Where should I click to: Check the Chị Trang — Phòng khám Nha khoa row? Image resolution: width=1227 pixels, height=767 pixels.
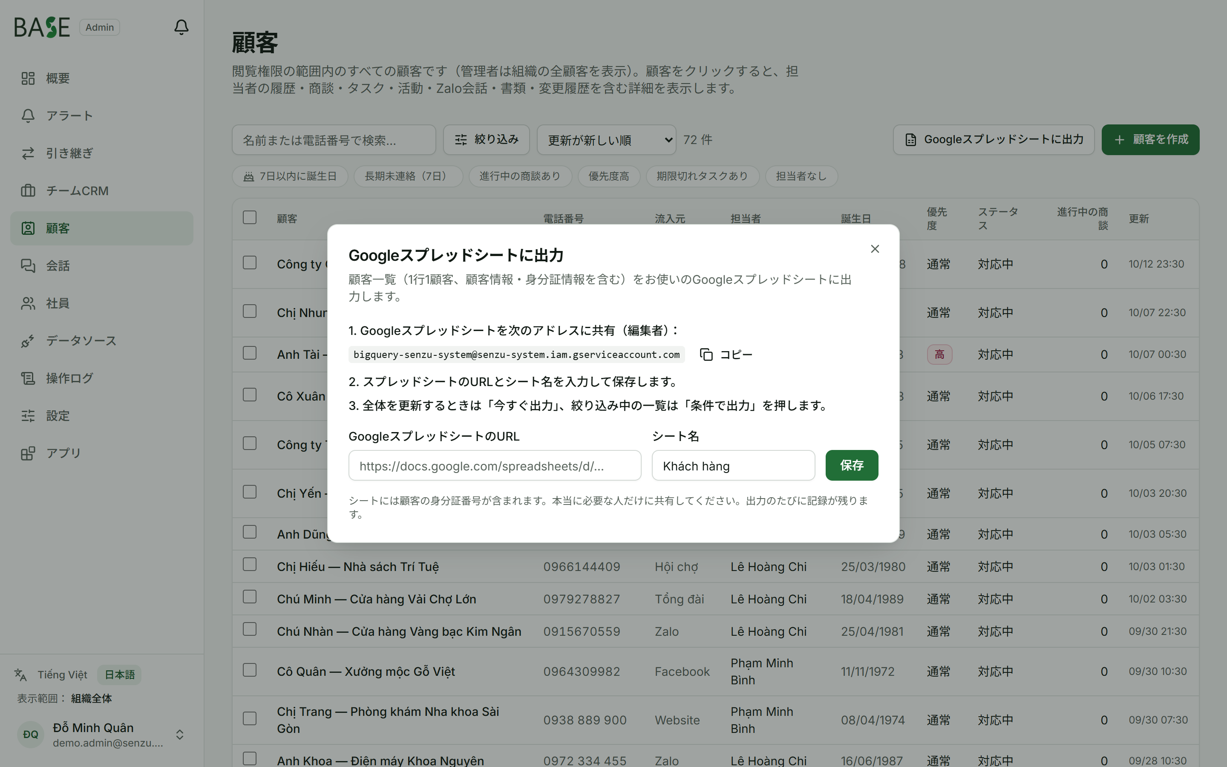point(250,718)
